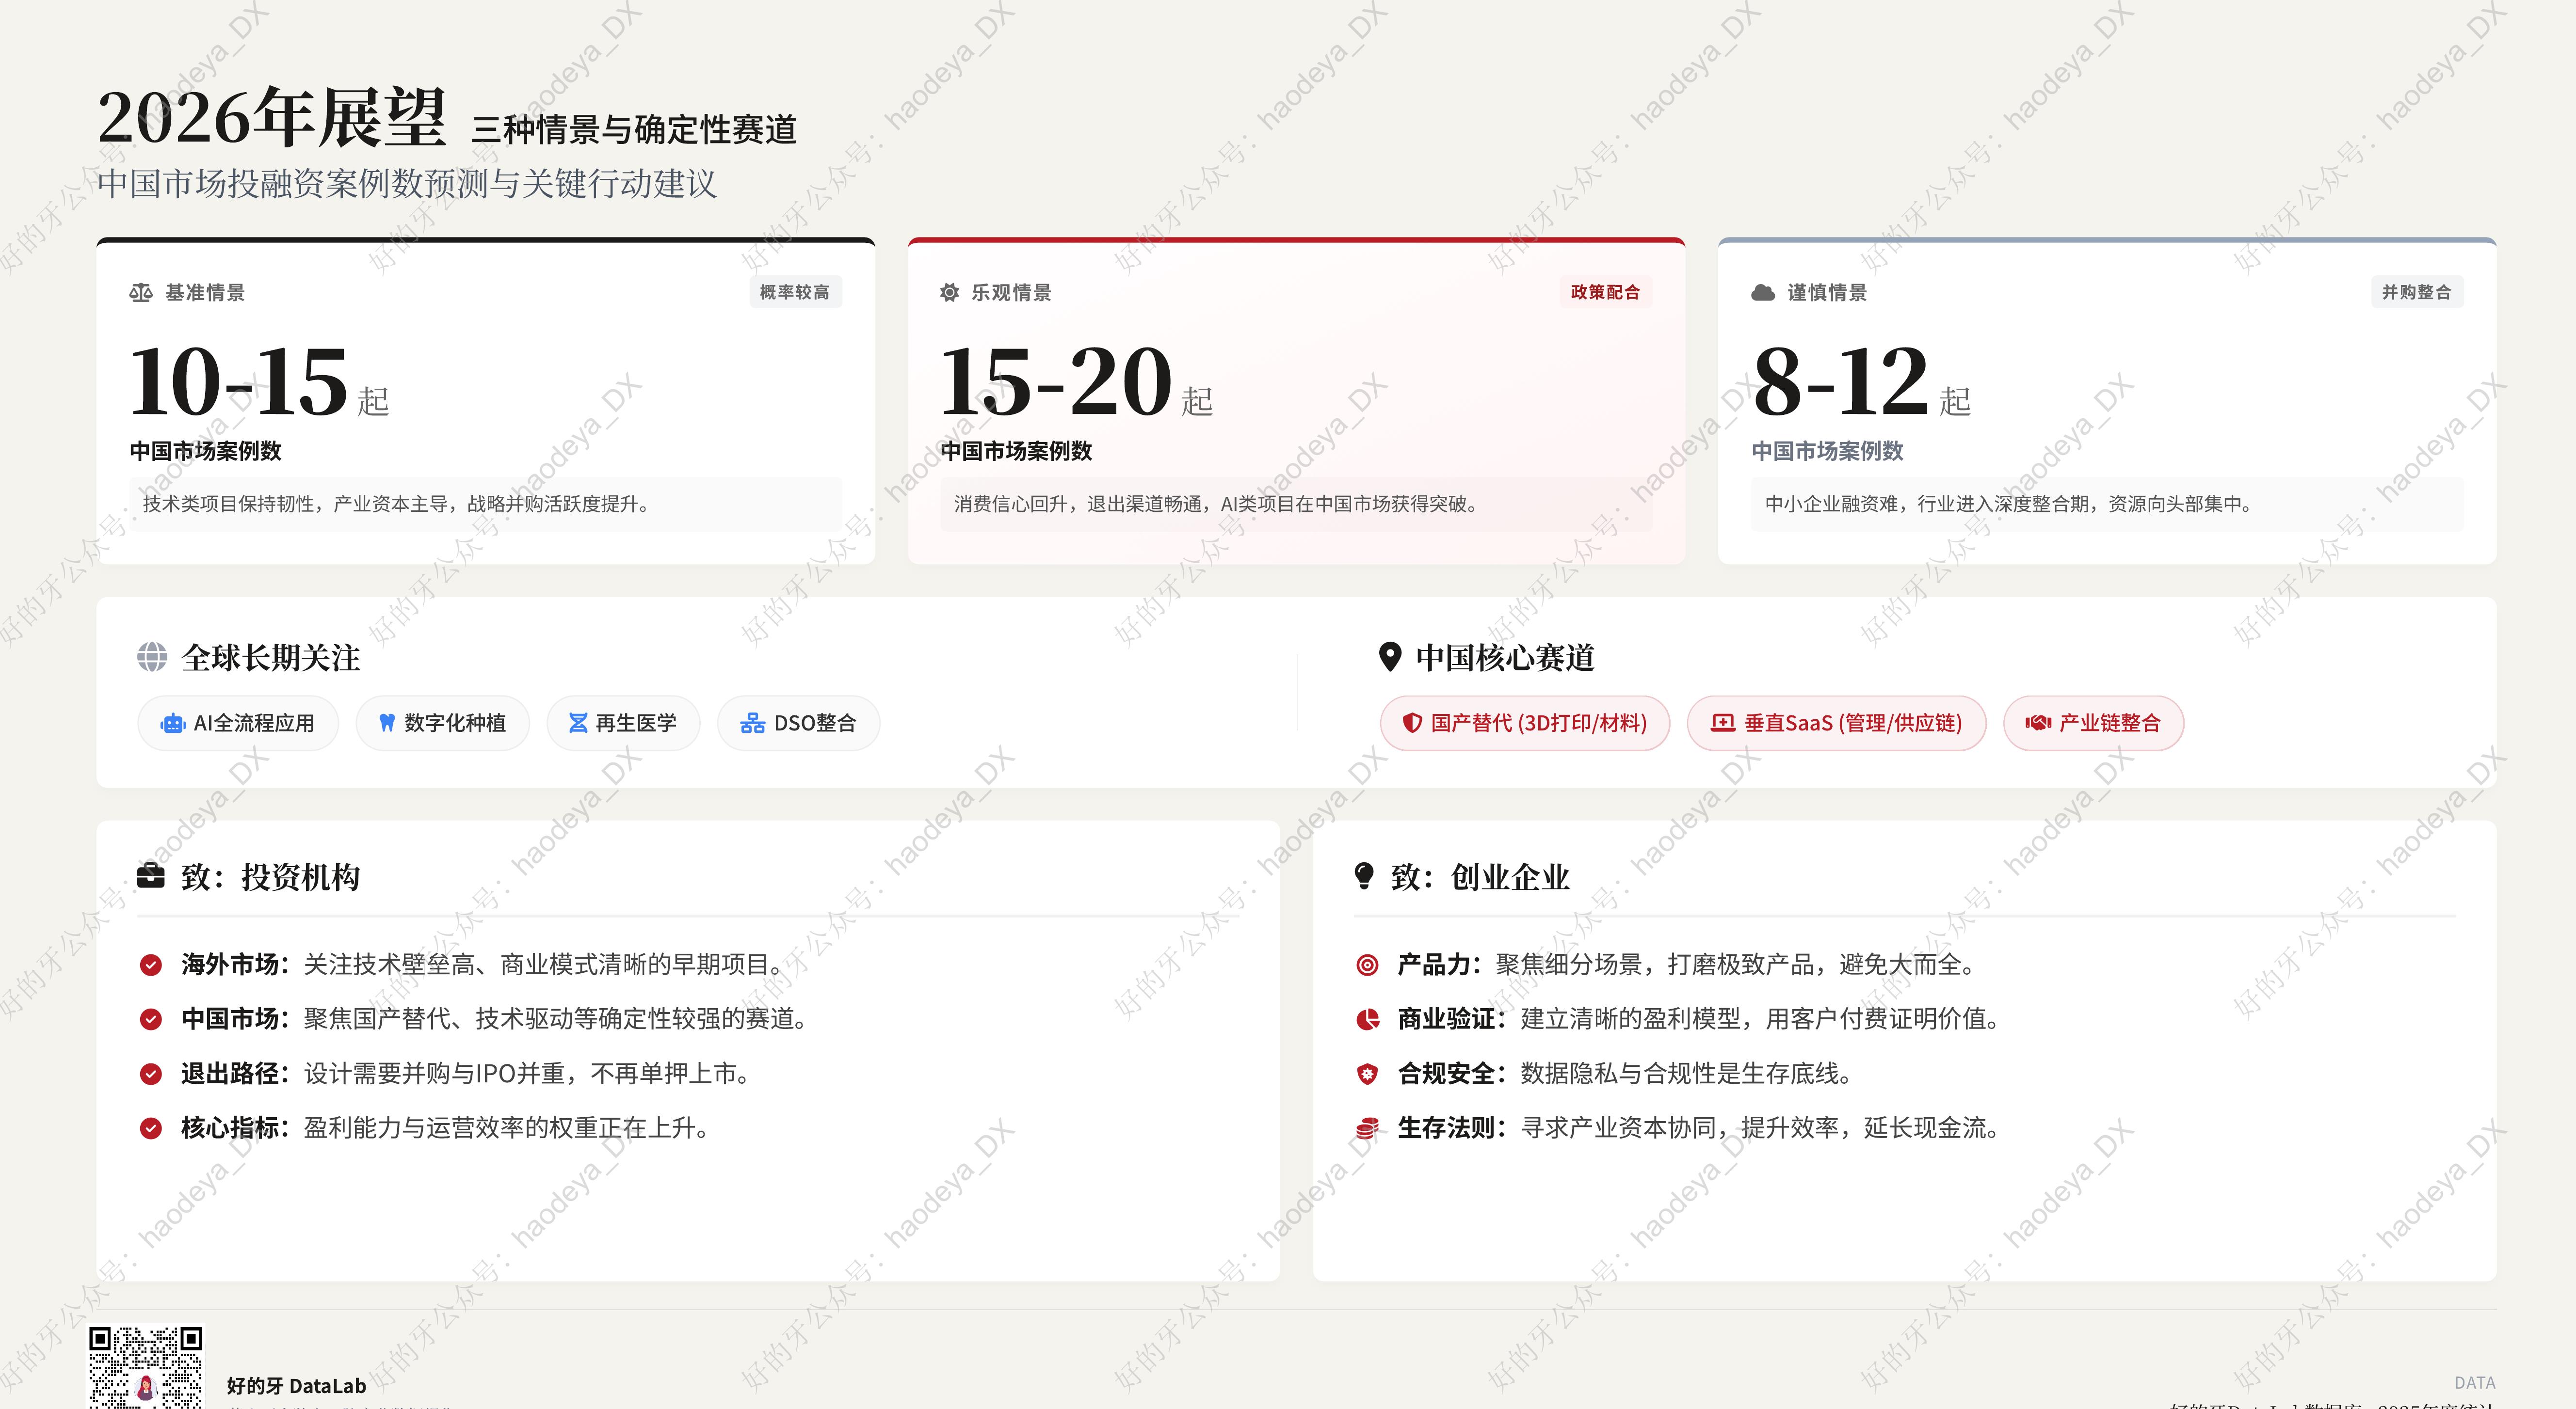This screenshot has width=2576, height=1409.
Task: Click the balance scale icon beside 基准情景
Action: tap(140, 293)
